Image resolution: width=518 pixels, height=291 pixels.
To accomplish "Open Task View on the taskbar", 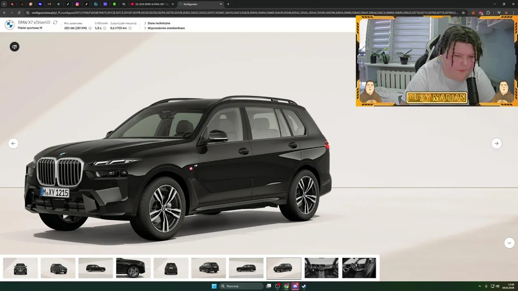I will point(268,286).
